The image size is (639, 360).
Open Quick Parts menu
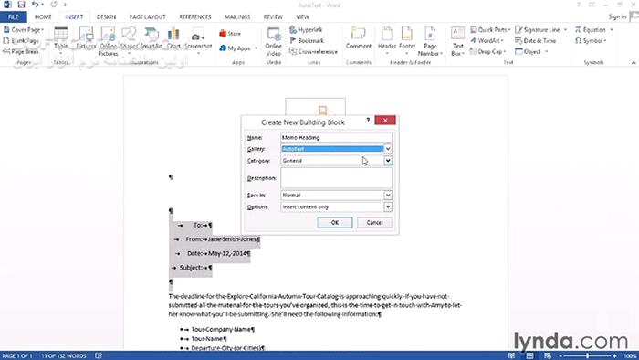tap(490, 30)
